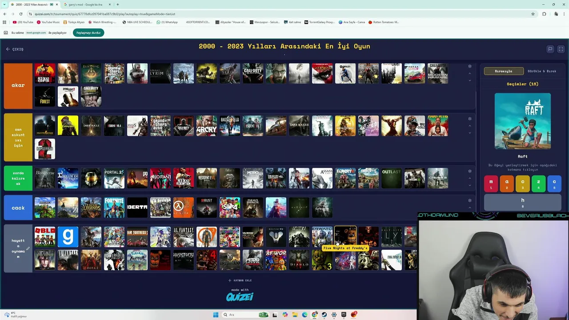
Task: Select the Portal 2 game tile
Action: (114, 178)
